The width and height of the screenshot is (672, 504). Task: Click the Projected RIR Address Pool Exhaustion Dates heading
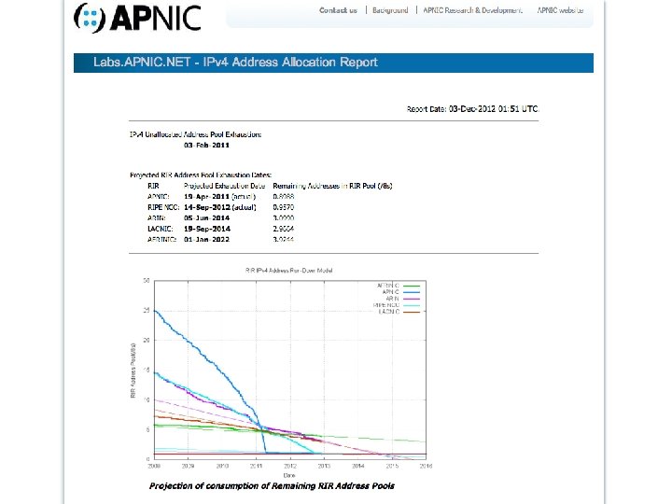(201, 175)
